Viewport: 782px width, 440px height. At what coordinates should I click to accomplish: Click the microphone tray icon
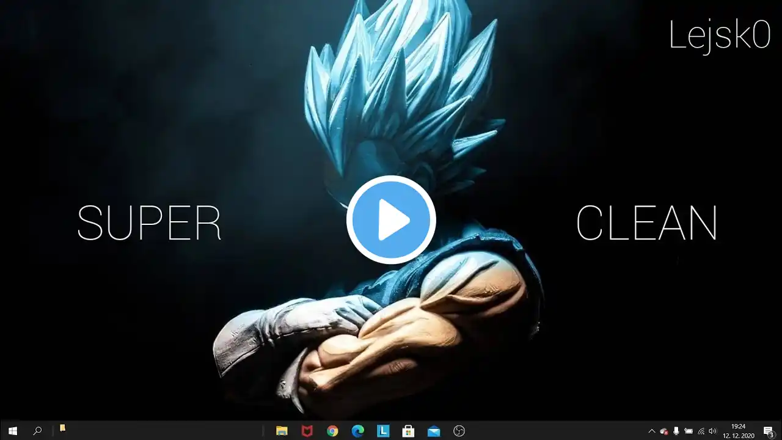pos(676,431)
